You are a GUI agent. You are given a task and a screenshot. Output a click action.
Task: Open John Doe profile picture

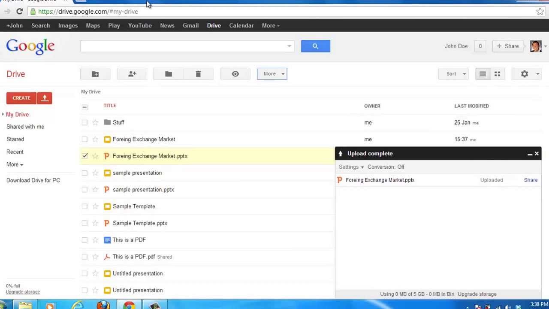pyautogui.click(x=536, y=46)
